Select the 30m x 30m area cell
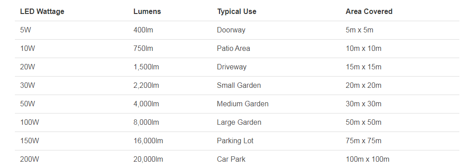The width and height of the screenshot is (472, 168). 363,104
